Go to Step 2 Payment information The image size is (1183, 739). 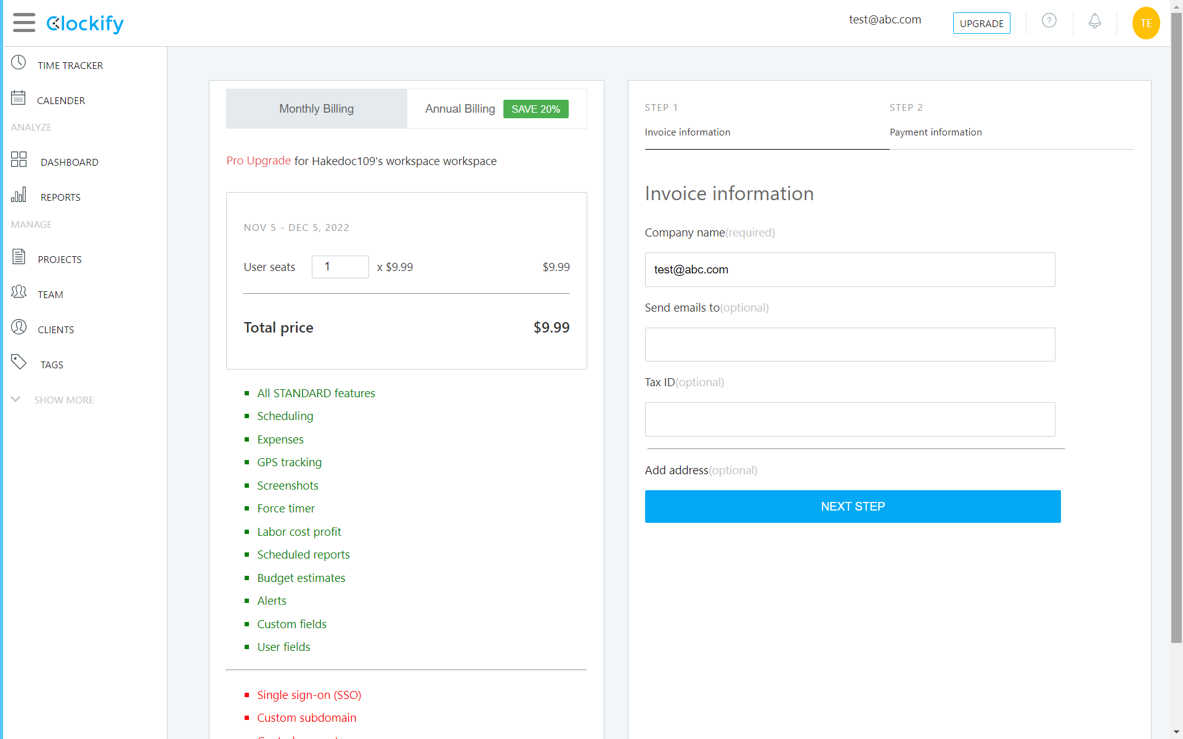click(x=935, y=132)
